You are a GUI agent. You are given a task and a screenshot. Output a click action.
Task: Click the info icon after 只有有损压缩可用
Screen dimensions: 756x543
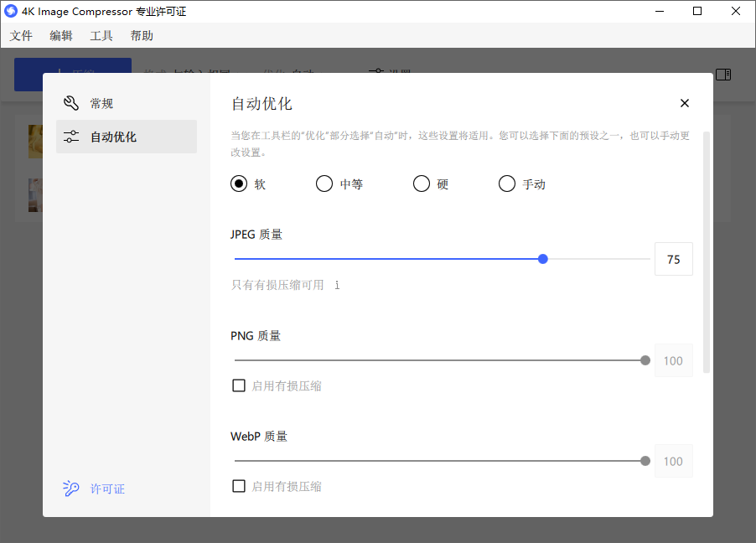coord(337,285)
